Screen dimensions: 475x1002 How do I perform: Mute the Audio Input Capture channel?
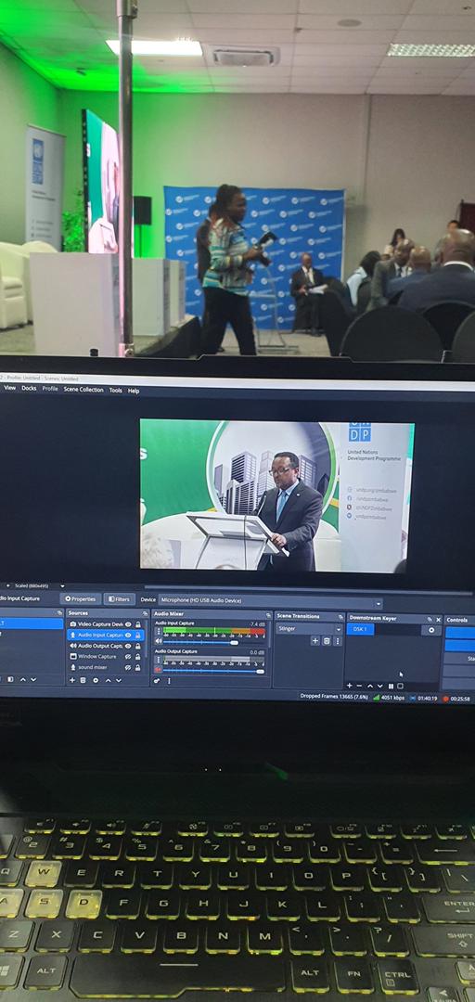click(158, 642)
